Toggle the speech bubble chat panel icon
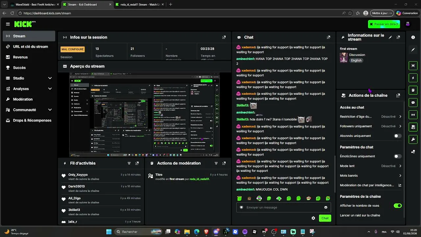Image resolution: width=421 pixels, height=237 pixels. click(x=413, y=103)
